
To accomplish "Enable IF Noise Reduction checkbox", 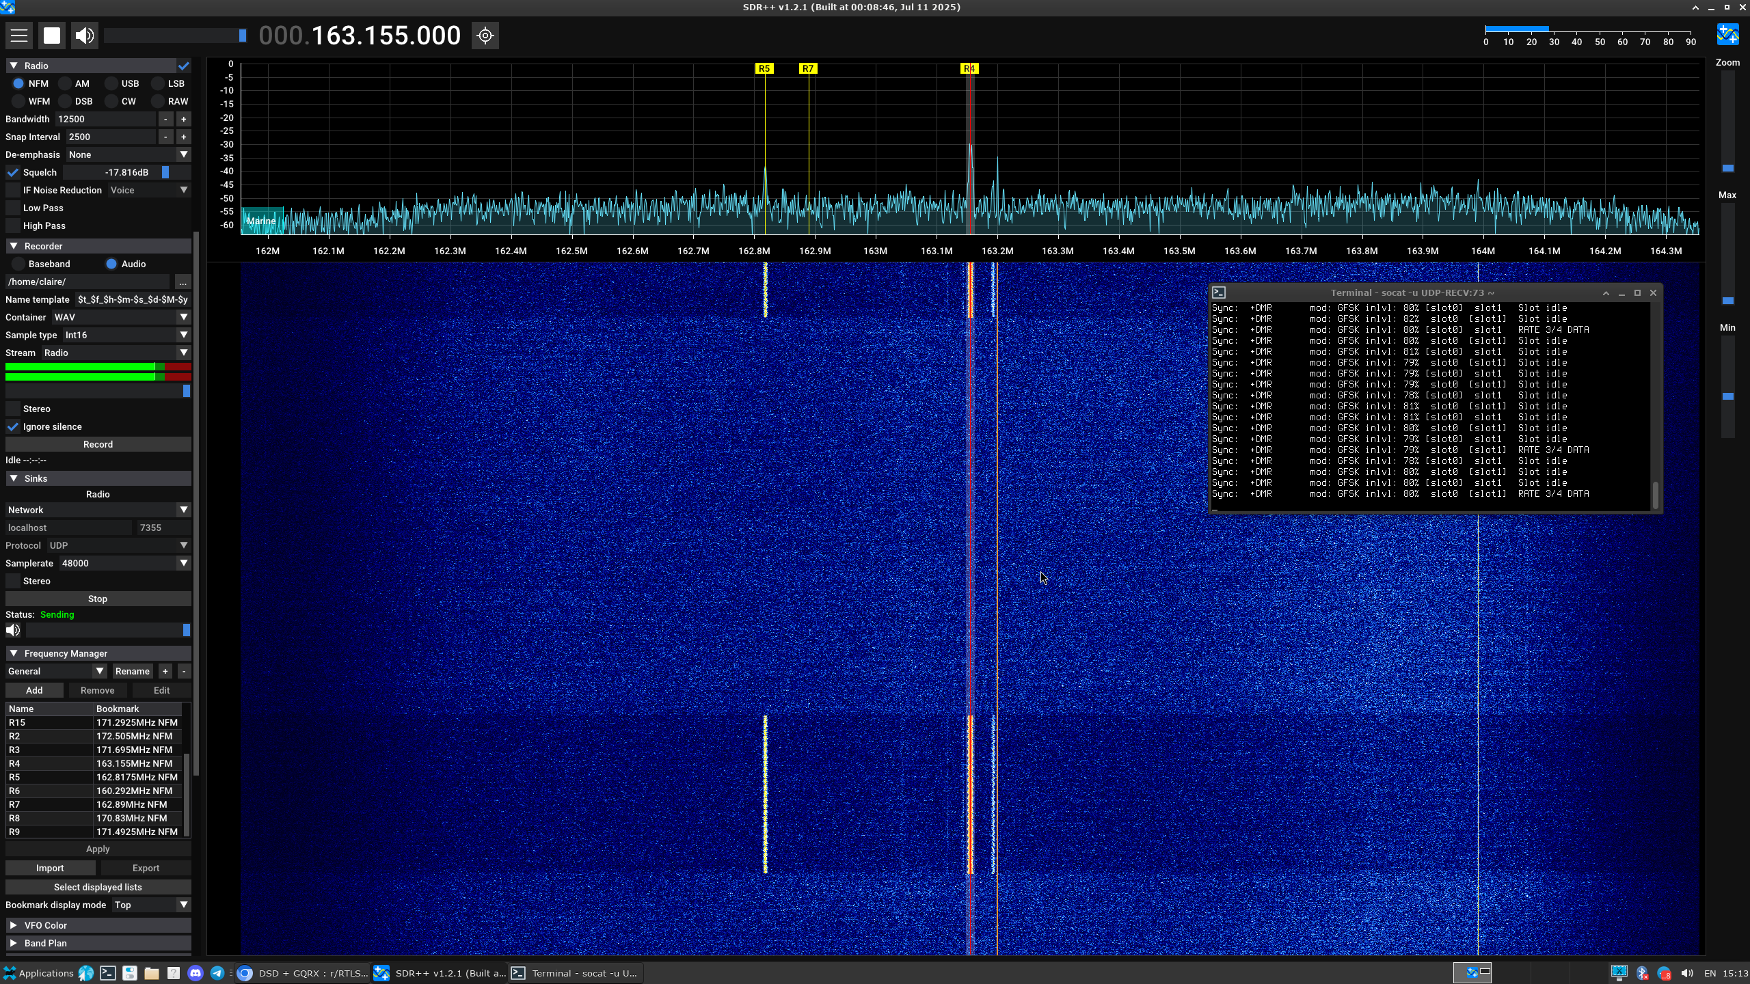I will (x=13, y=190).
